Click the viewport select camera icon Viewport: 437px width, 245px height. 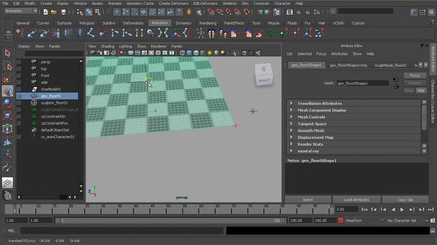92,53
